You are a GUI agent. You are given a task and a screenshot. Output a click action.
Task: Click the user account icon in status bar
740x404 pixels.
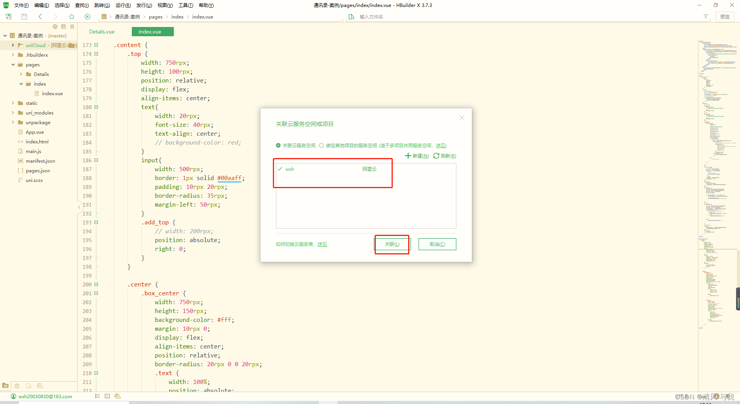tap(13, 396)
